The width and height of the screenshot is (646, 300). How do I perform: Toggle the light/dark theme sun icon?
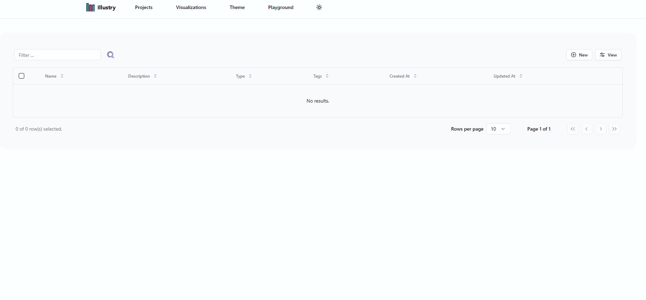[x=319, y=7]
